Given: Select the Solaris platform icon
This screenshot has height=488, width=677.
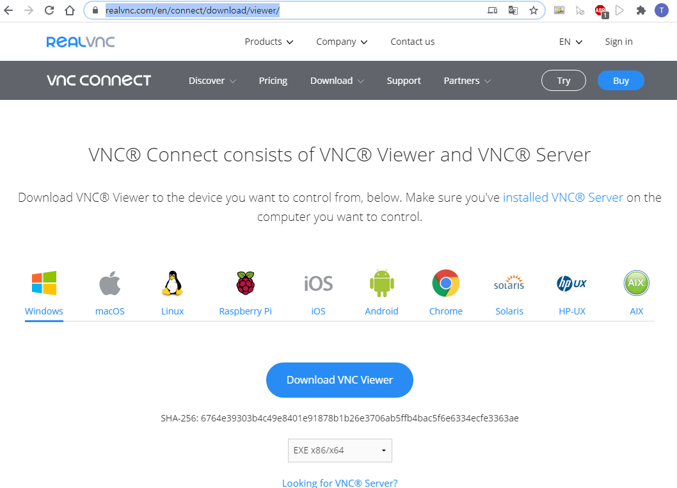Looking at the screenshot, I should pos(509,282).
